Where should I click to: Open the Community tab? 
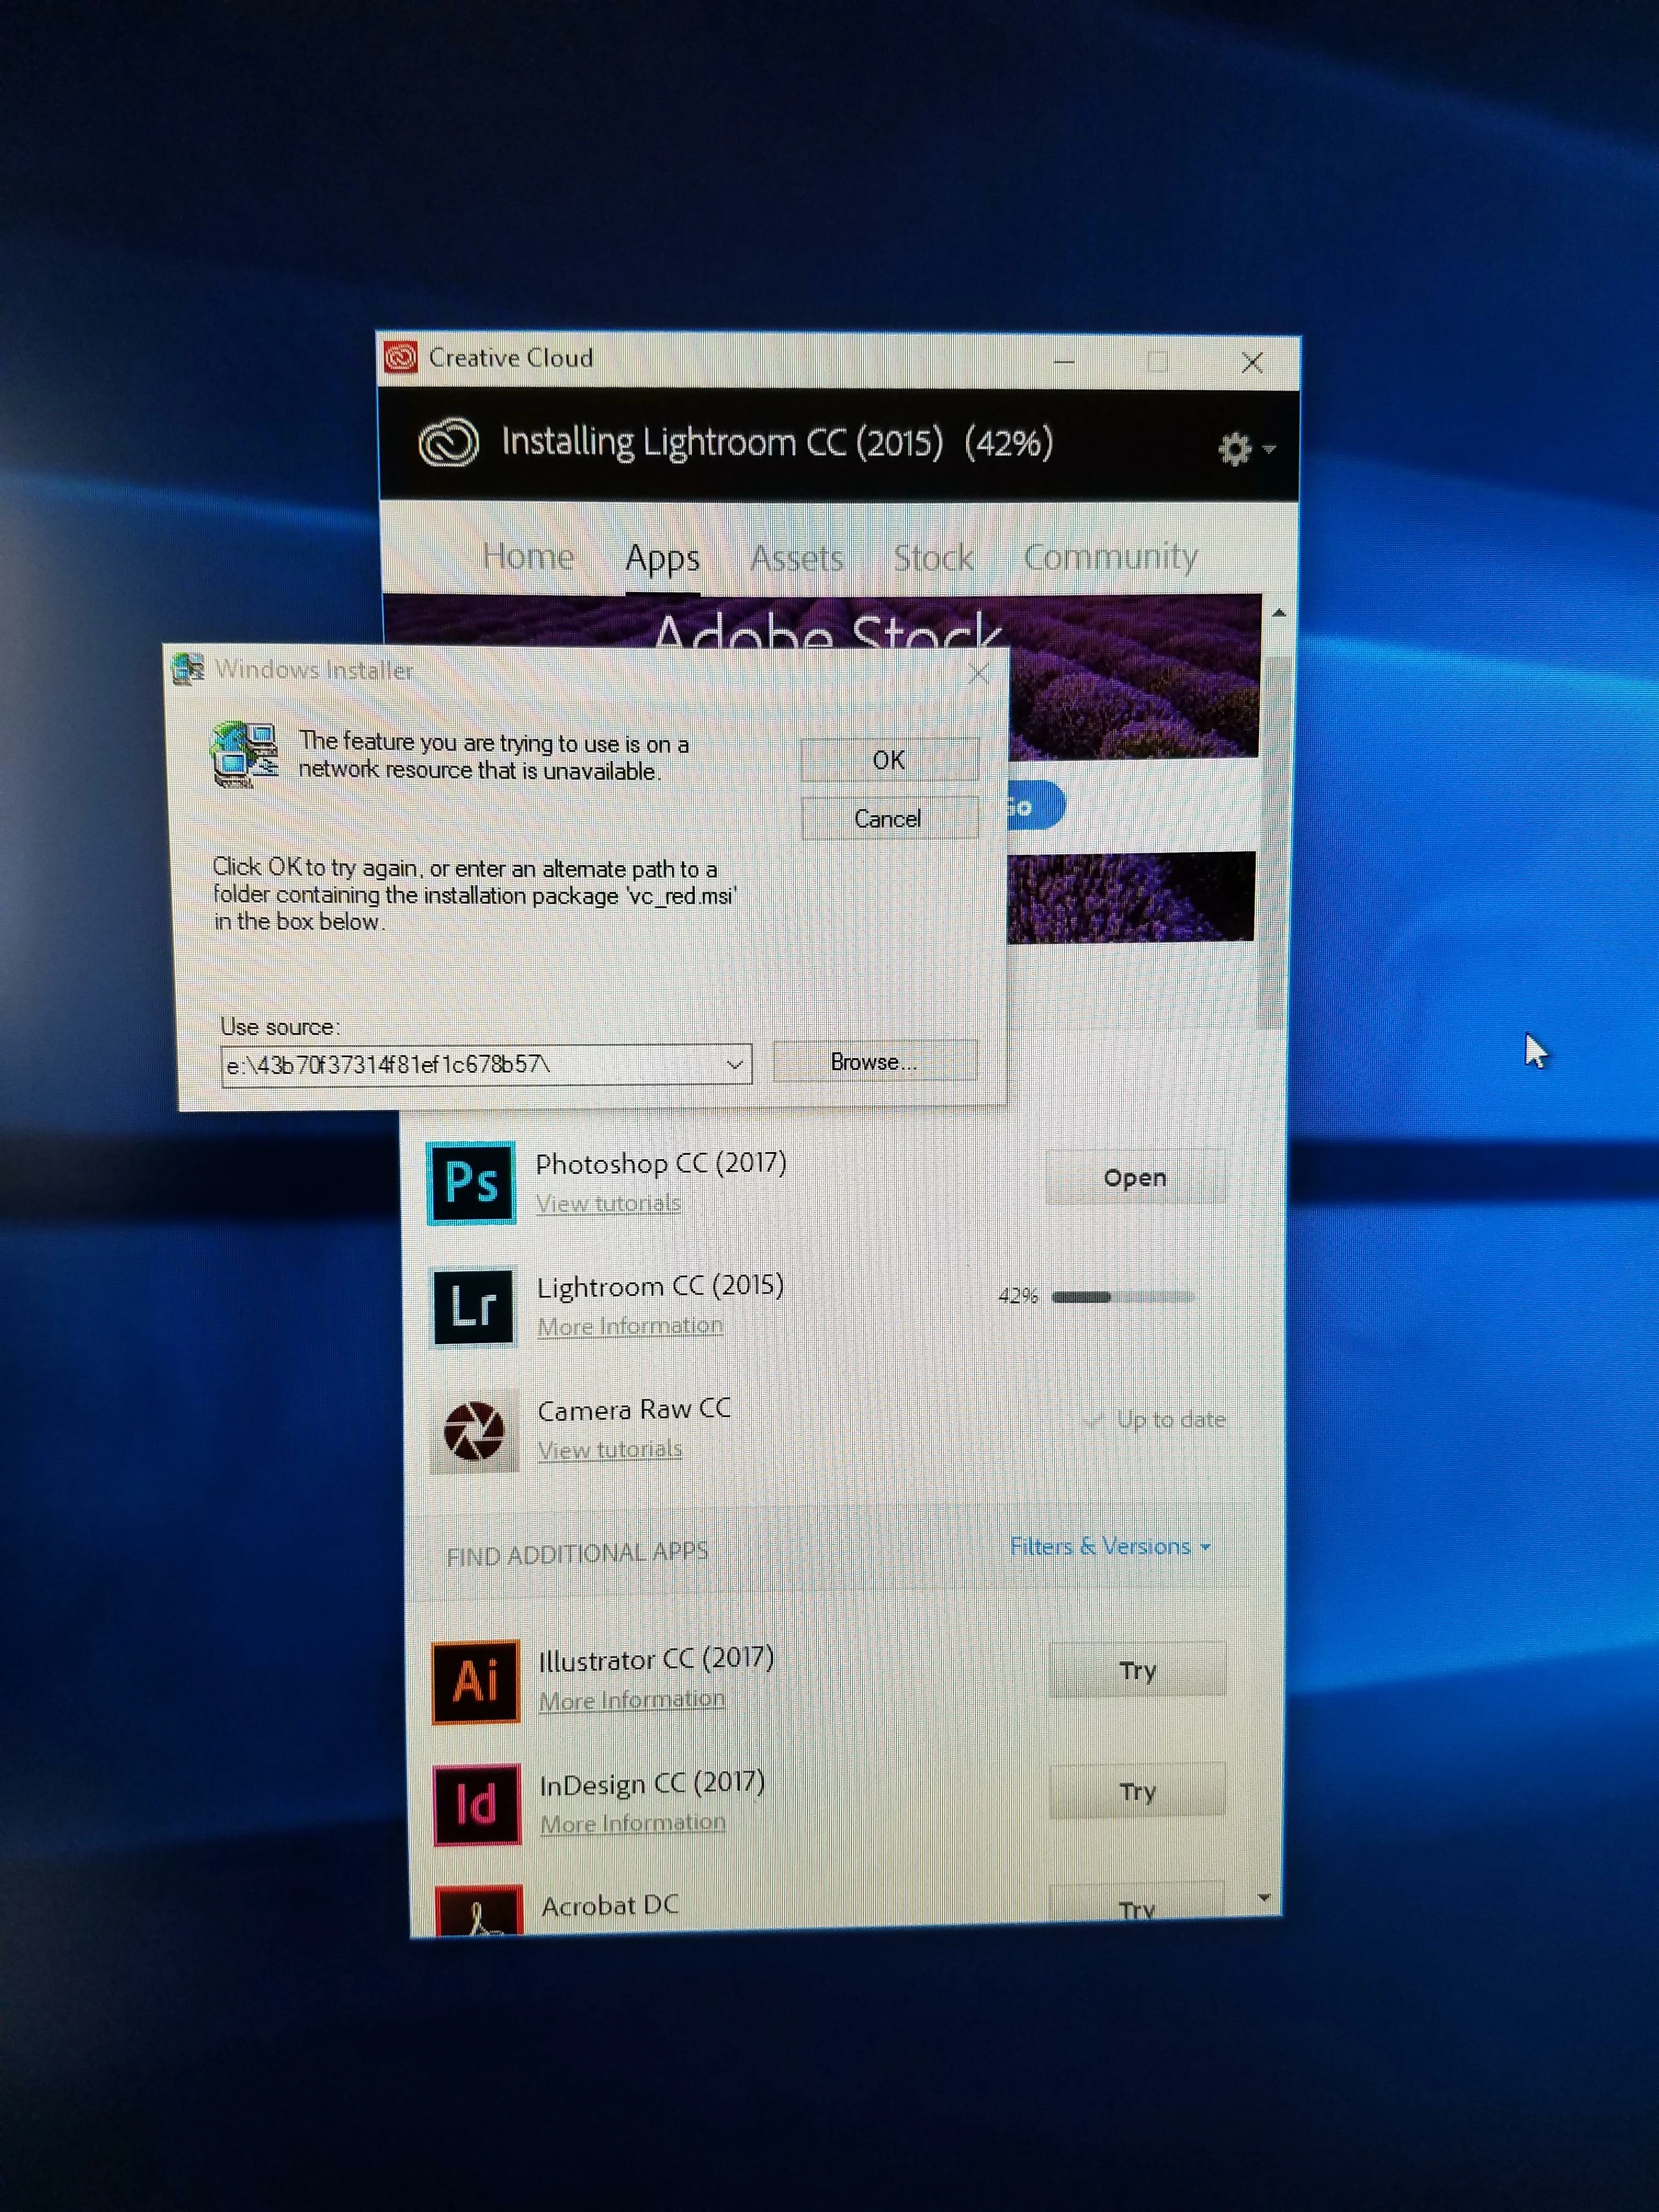tap(1110, 556)
